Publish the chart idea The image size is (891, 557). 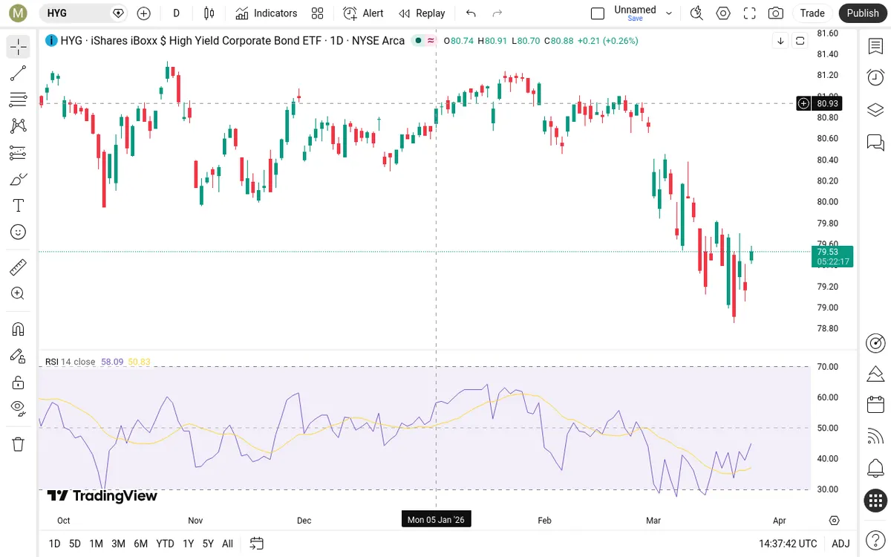click(x=863, y=13)
